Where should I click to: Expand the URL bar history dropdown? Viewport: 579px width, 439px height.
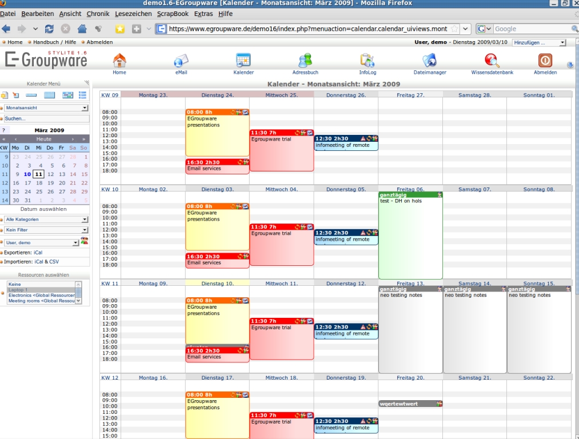466,29
